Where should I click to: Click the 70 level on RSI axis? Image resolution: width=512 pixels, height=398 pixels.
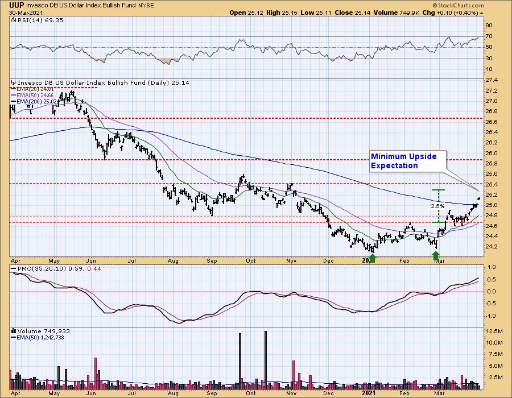point(489,36)
